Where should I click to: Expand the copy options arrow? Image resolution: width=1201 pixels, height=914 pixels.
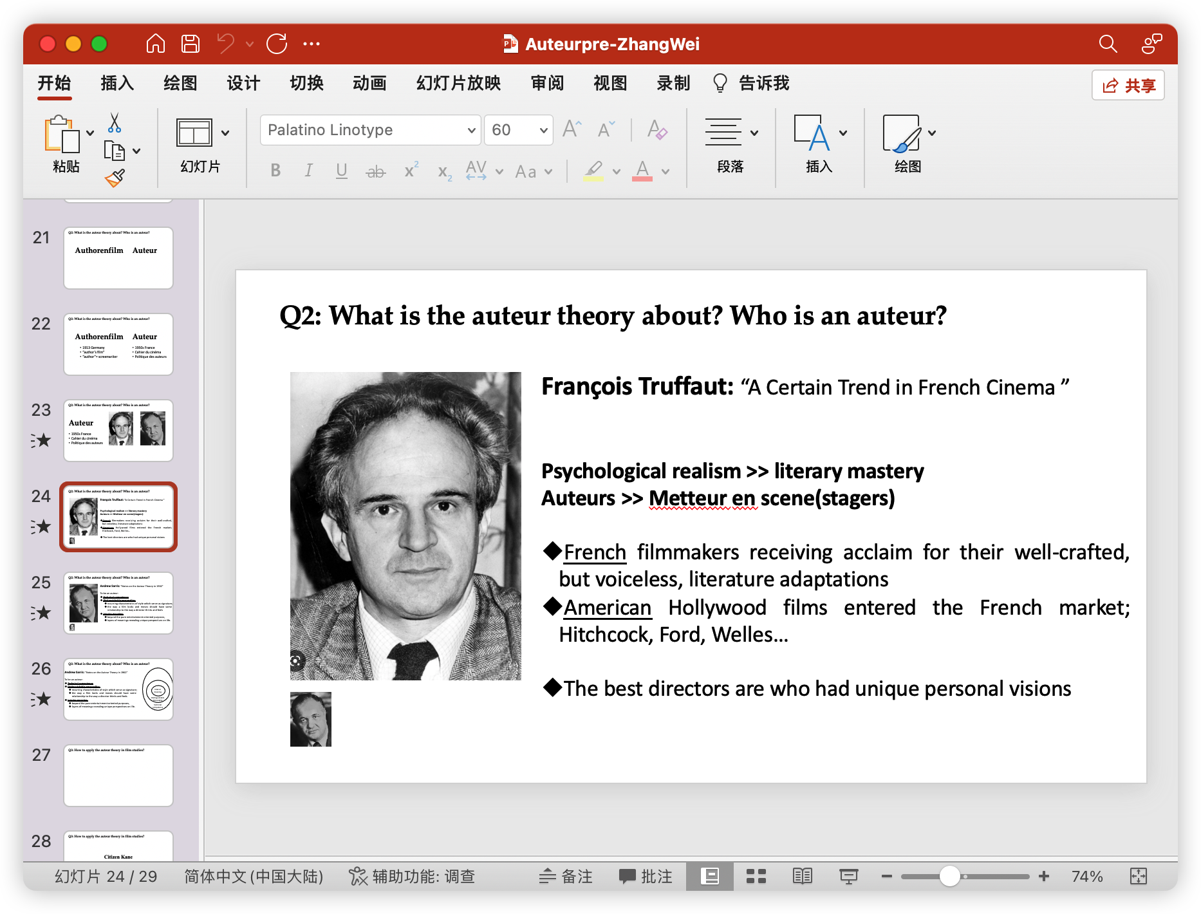pyautogui.click(x=136, y=151)
